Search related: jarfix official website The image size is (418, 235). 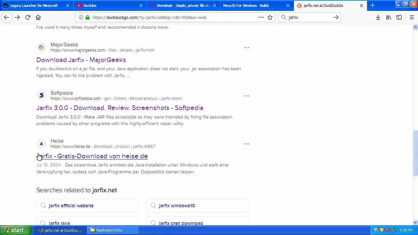pyautogui.click(x=87, y=206)
